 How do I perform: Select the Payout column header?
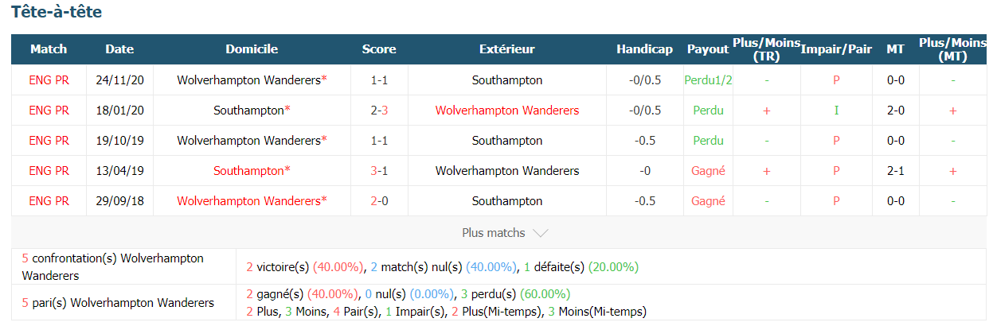tap(708, 49)
